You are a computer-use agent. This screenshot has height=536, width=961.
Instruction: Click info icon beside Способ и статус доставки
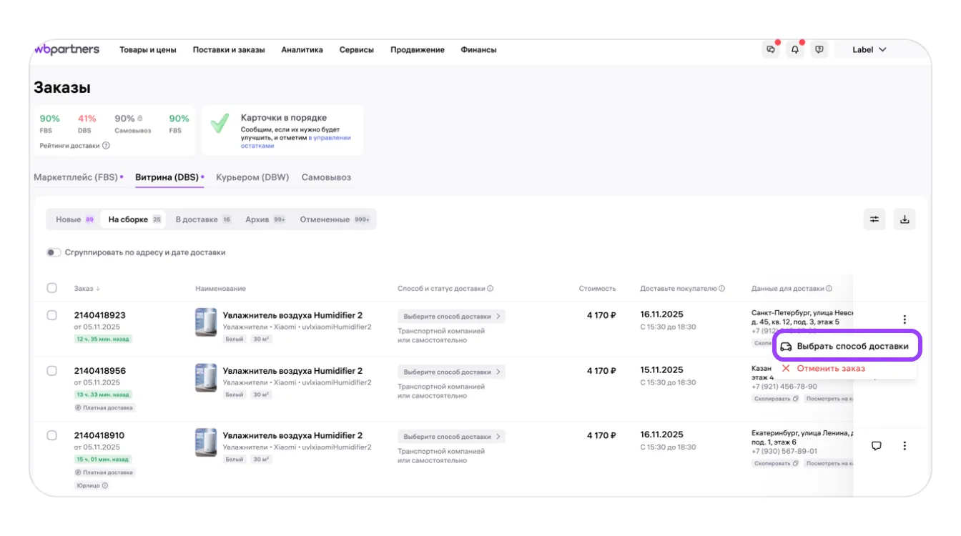tap(491, 289)
